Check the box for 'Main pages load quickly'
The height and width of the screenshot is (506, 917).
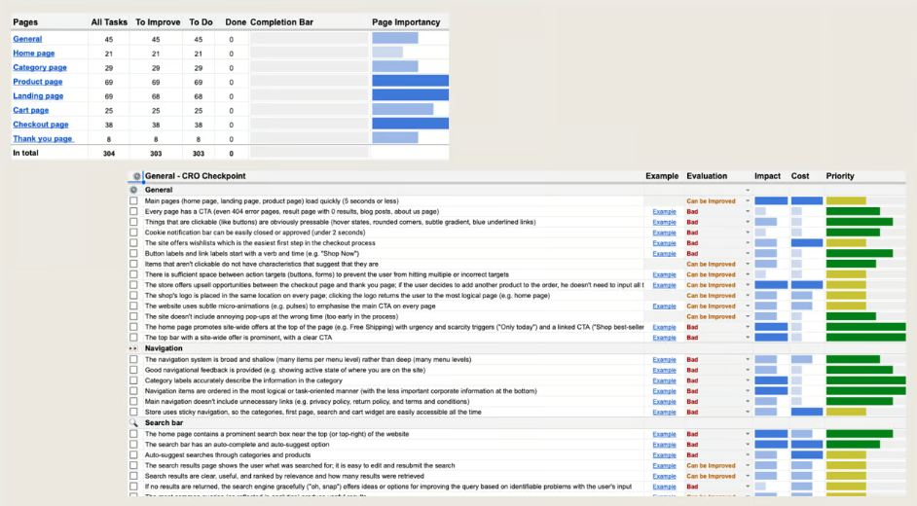coord(134,200)
